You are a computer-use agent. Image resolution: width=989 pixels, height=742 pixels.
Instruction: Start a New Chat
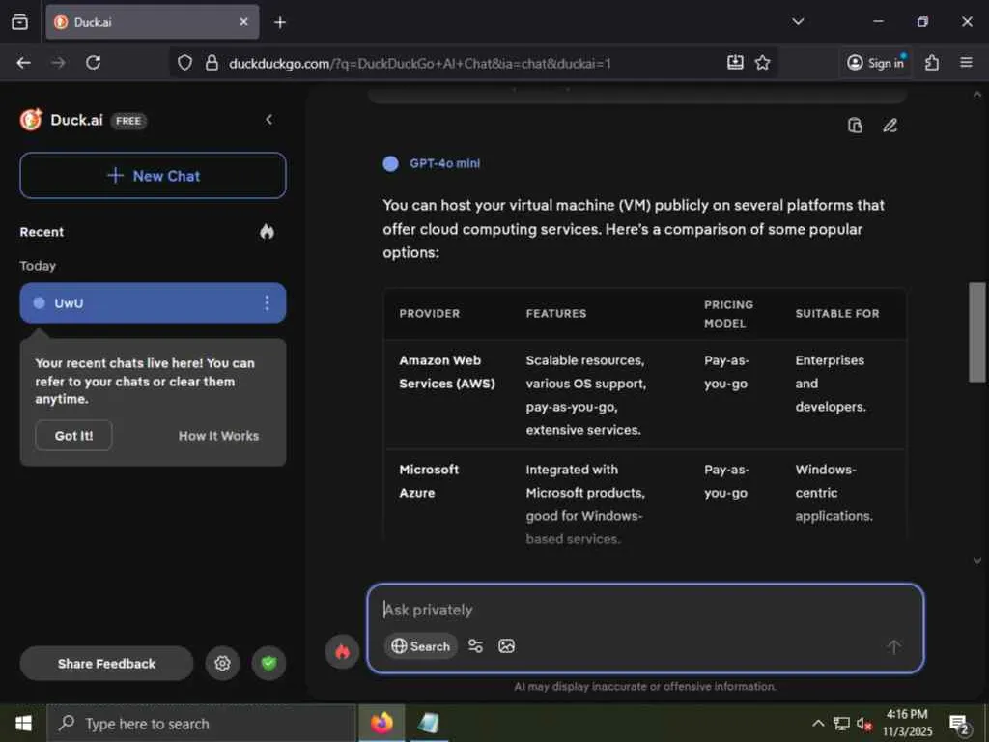[153, 176]
